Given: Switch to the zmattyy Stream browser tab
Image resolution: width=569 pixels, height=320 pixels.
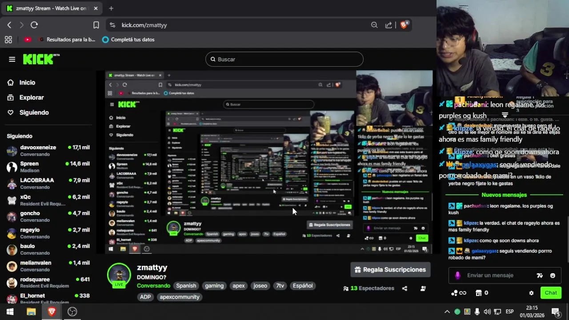Looking at the screenshot, I should click(x=51, y=8).
